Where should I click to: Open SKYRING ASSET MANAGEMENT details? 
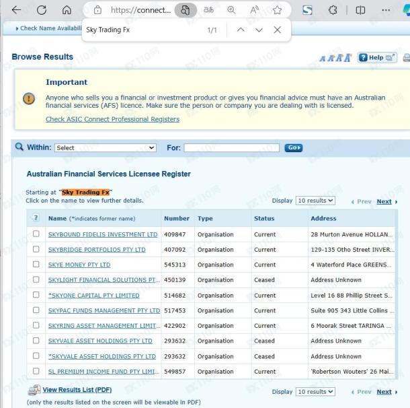point(104,326)
